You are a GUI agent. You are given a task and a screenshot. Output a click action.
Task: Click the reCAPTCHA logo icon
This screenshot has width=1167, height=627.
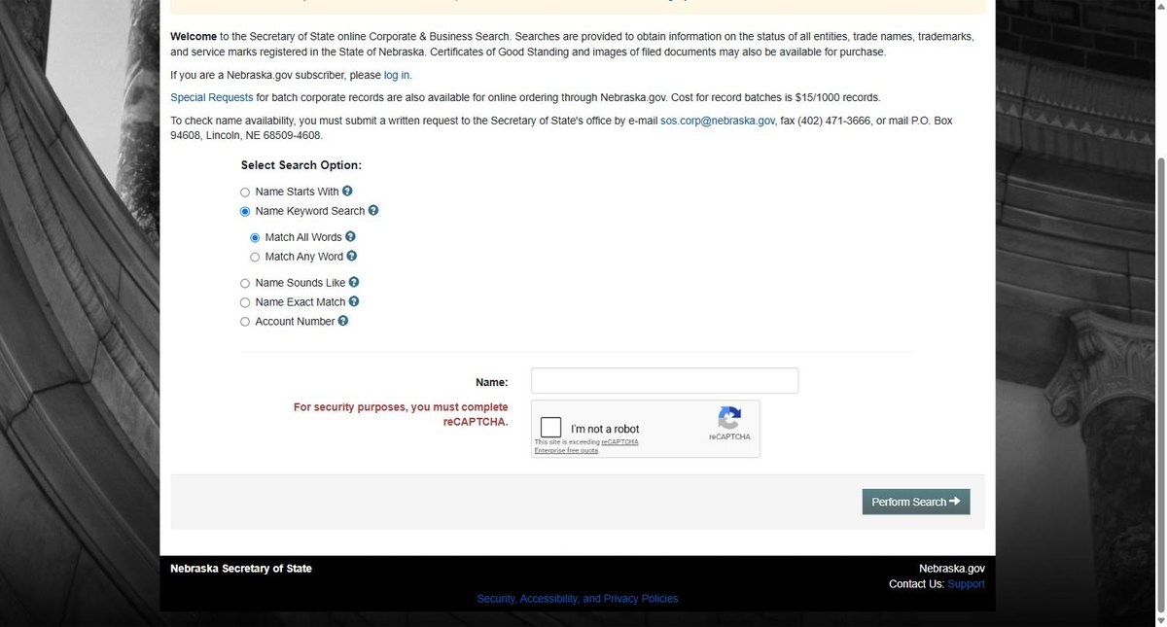click(x=729, y=418)
